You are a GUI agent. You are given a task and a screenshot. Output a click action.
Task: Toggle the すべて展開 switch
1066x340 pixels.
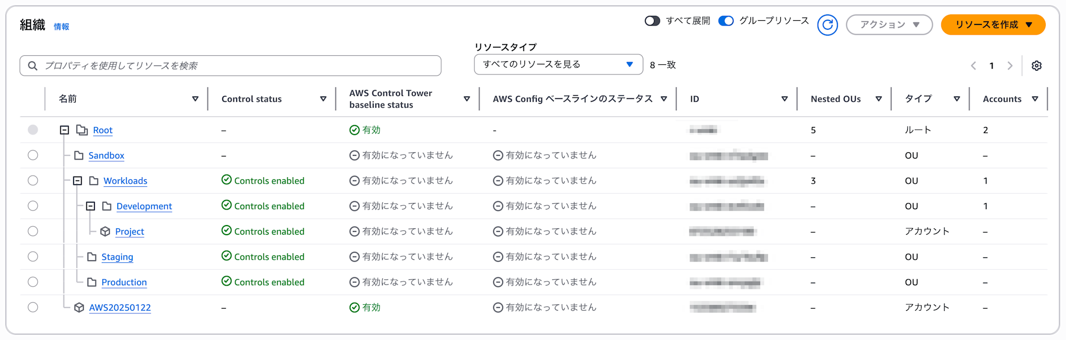pyautogui.click(x=652, y=21)
